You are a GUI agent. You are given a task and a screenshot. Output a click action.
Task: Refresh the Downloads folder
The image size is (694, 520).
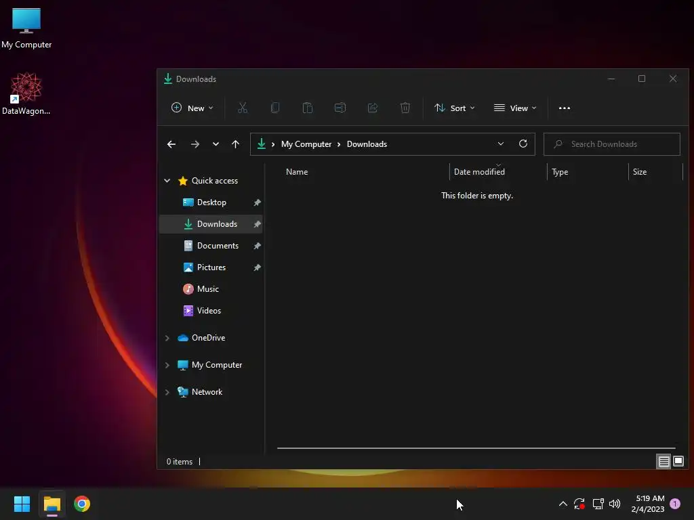[x=523, y=144]
